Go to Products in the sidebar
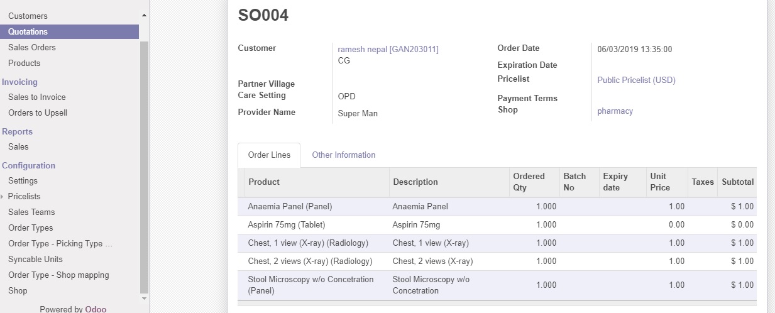 click(x=24, y=63)
